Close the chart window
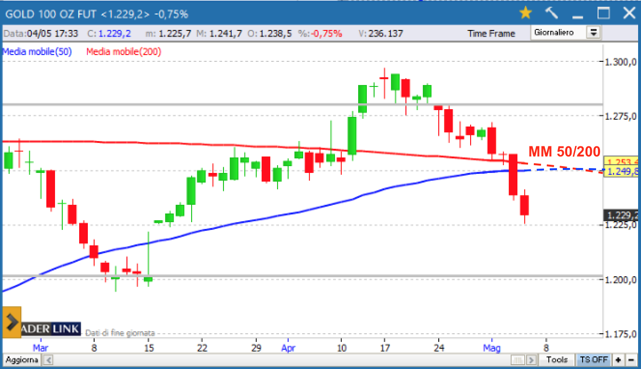641x369 pixels. click(x=629, y=13)
